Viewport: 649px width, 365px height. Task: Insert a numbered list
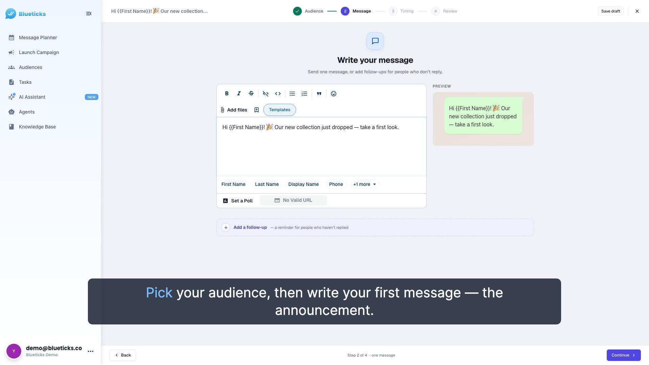click(305, 94)
